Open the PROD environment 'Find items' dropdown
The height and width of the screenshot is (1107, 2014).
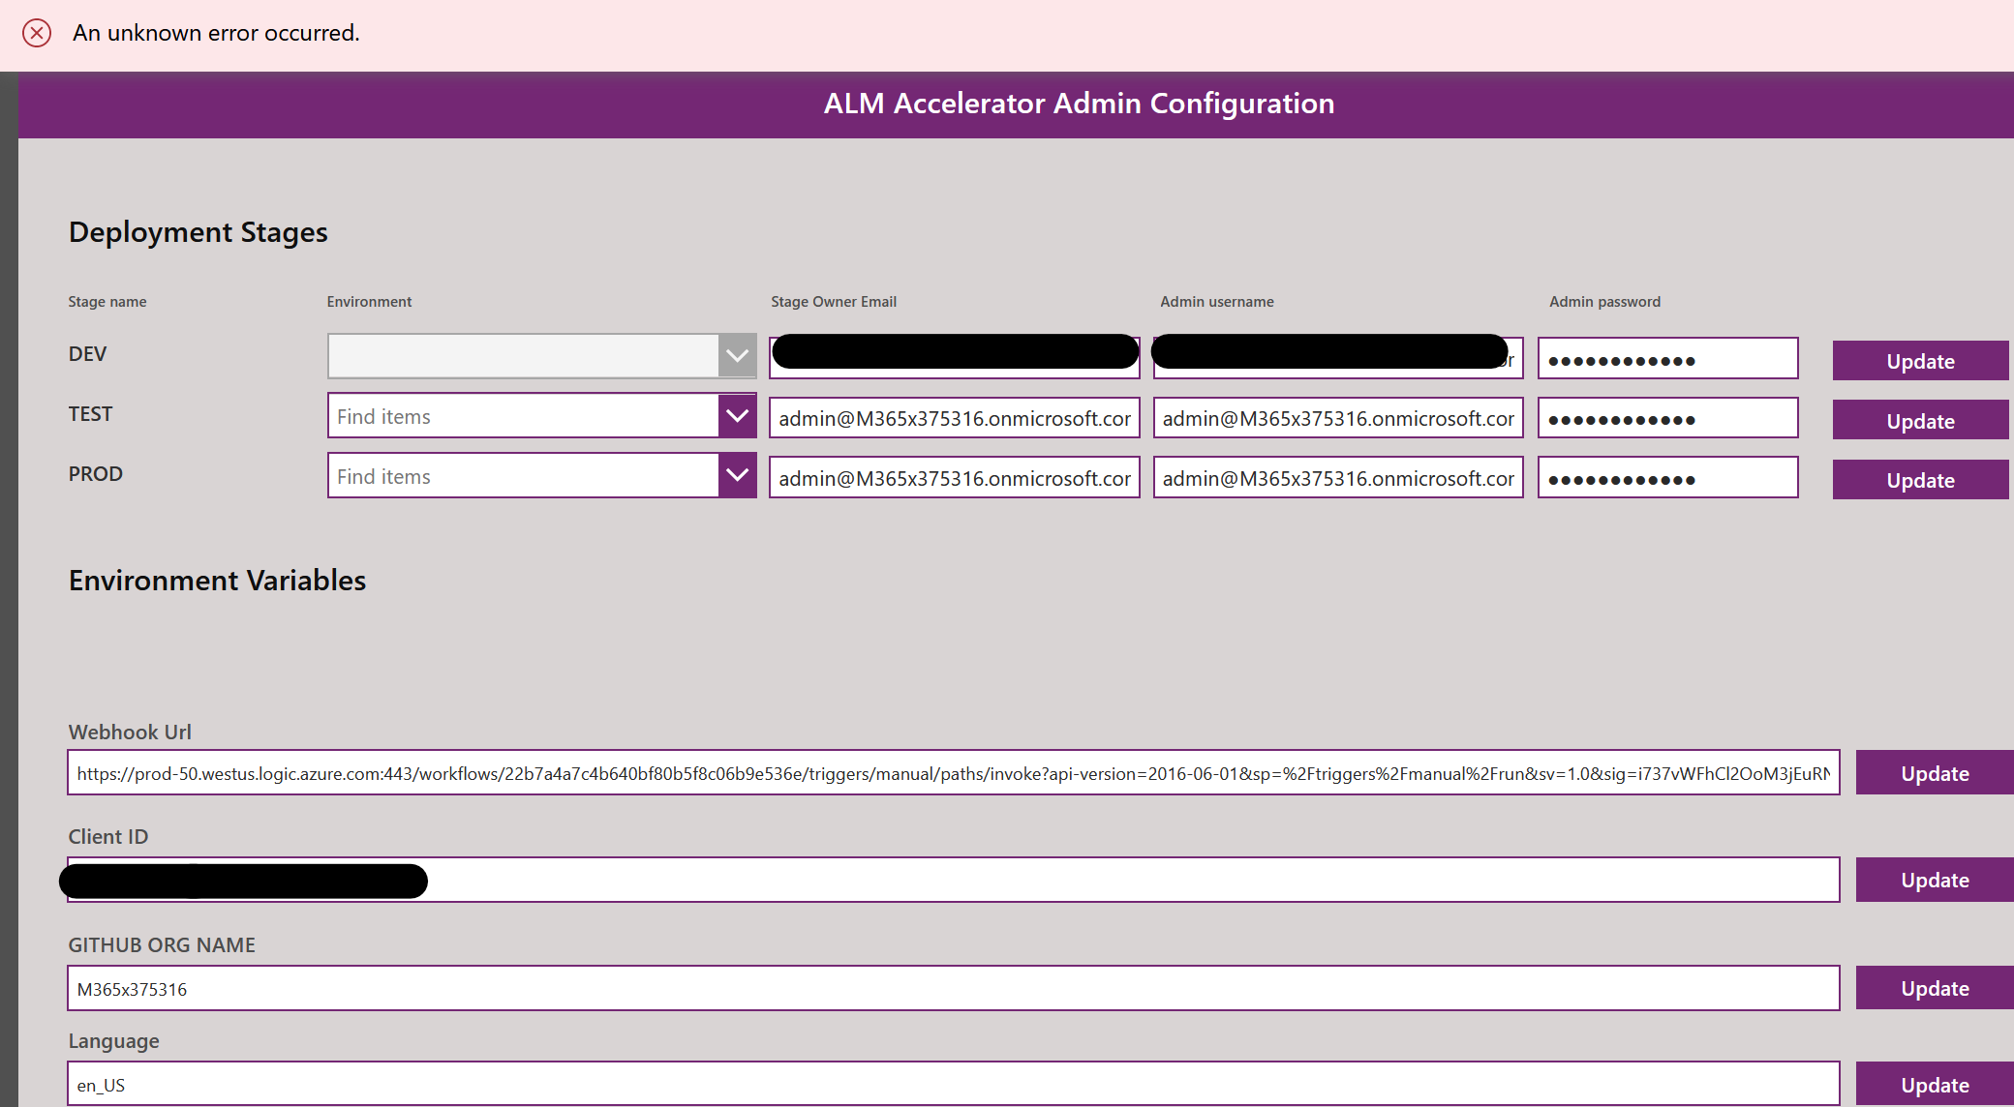(737, 475)
